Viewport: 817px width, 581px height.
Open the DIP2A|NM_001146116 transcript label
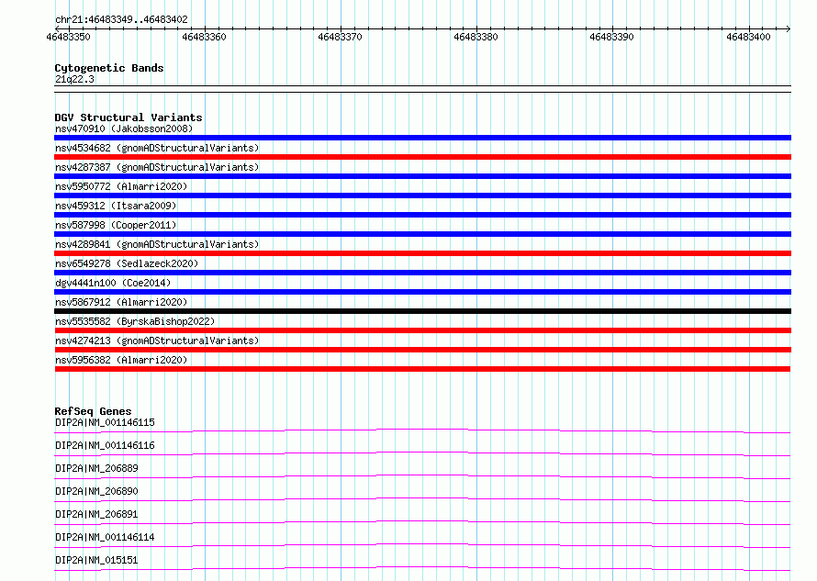[x=105, y=445]
